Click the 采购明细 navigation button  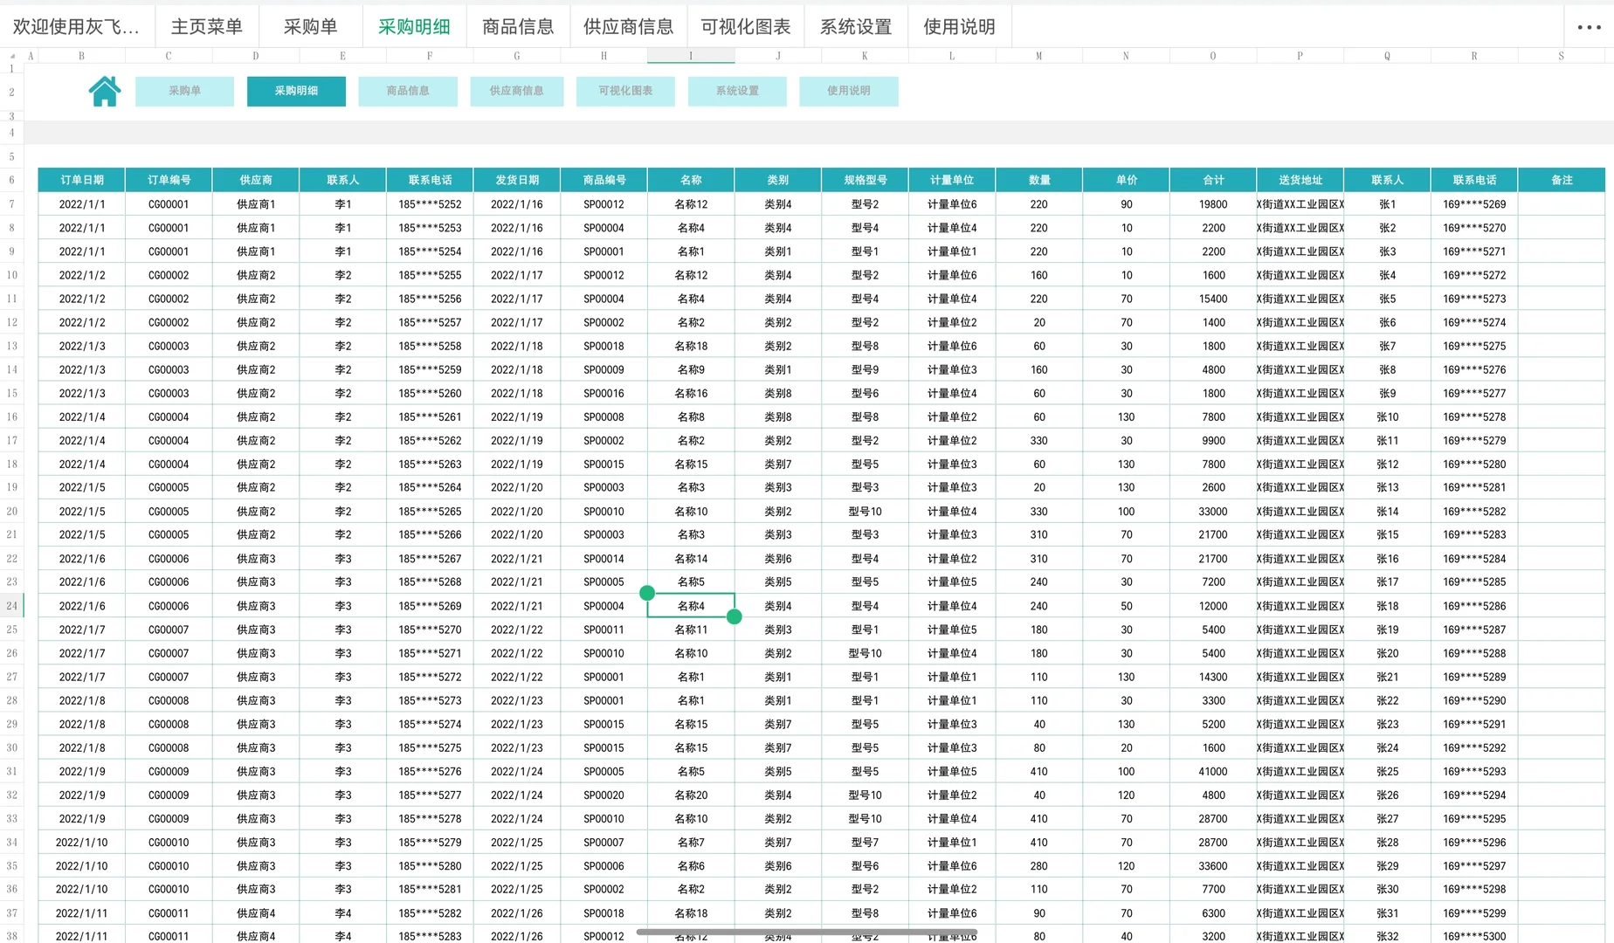[x=296, y=91]
